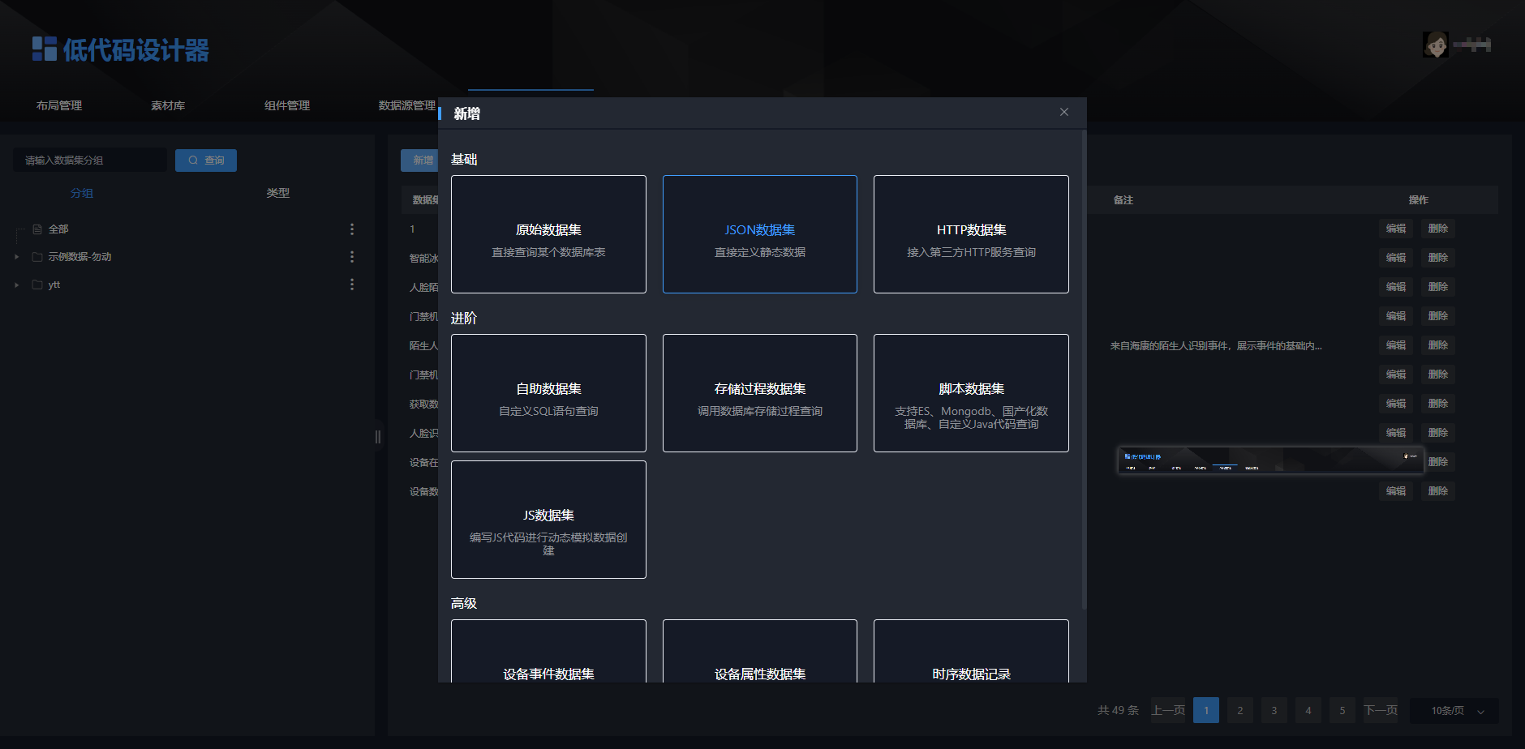Screen dimensions: 1525x749
Task: Choose the JSON数据集 card
Action: 760,234
